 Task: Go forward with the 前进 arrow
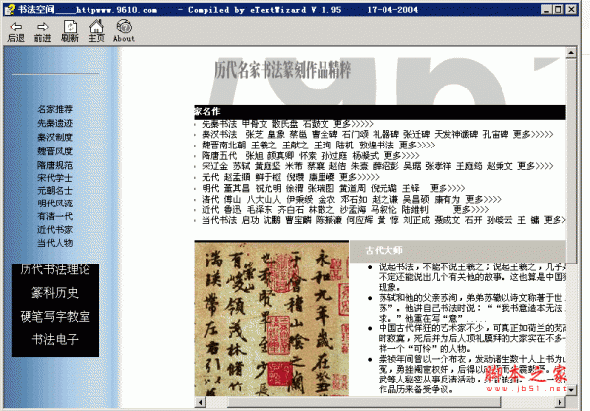click(x=42, y=31)
